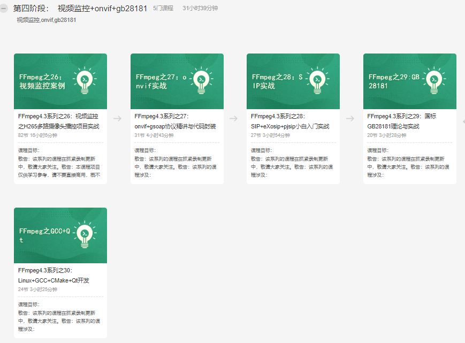Open the SIP+eXosip+pjsip小白入门实战 course link
The width and height of the screenshot is (465, 343).
[x=292, y=126]
